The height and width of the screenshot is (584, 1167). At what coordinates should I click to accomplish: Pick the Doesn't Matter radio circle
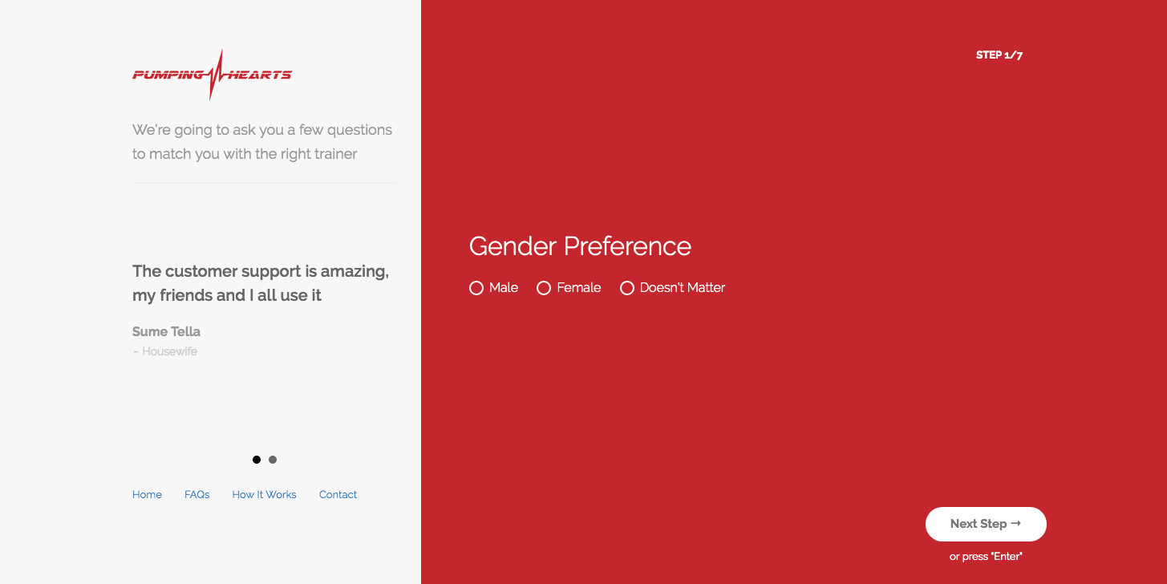point(627,288)
